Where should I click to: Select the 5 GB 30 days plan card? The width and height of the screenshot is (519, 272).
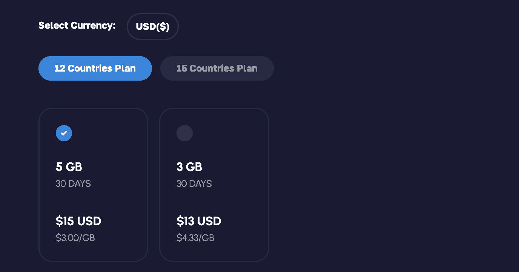(93, 185)
